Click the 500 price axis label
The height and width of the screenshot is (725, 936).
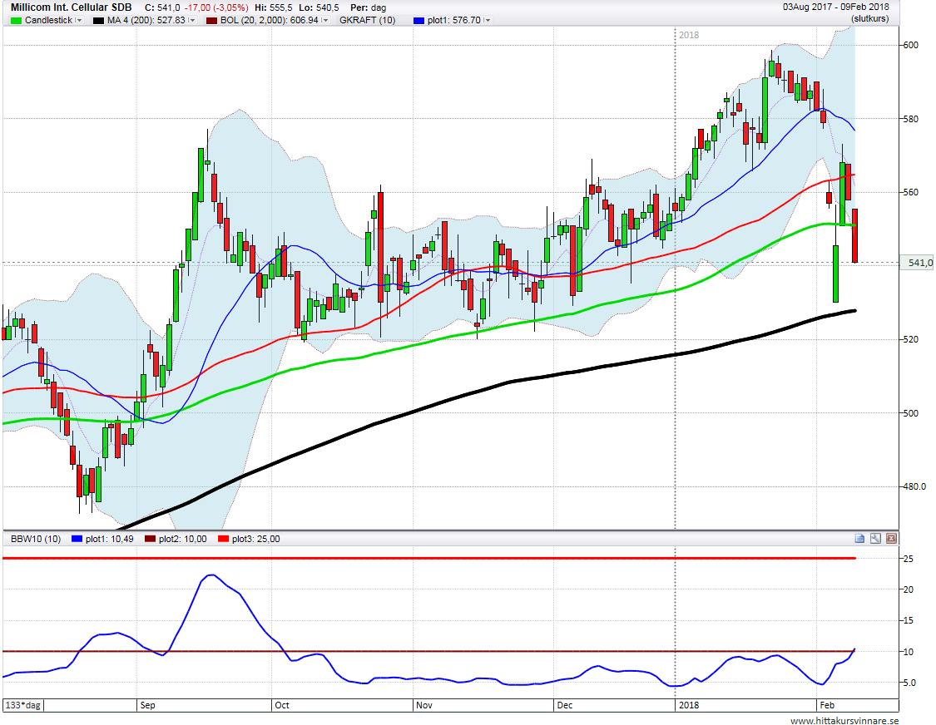coord(910,413)
